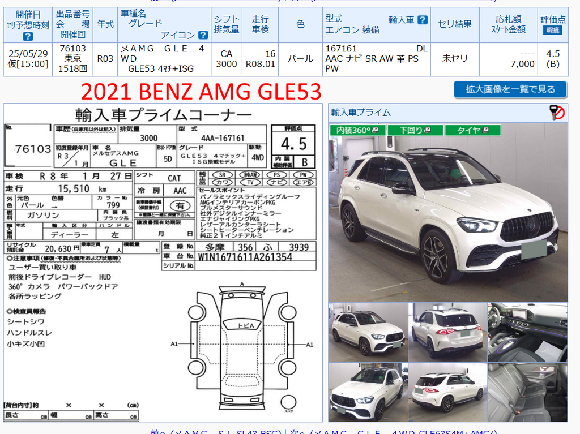This screenshot has width=580, height=434.
Task: Select the colour cell パール in the table
Action: (x=300, y=59)
